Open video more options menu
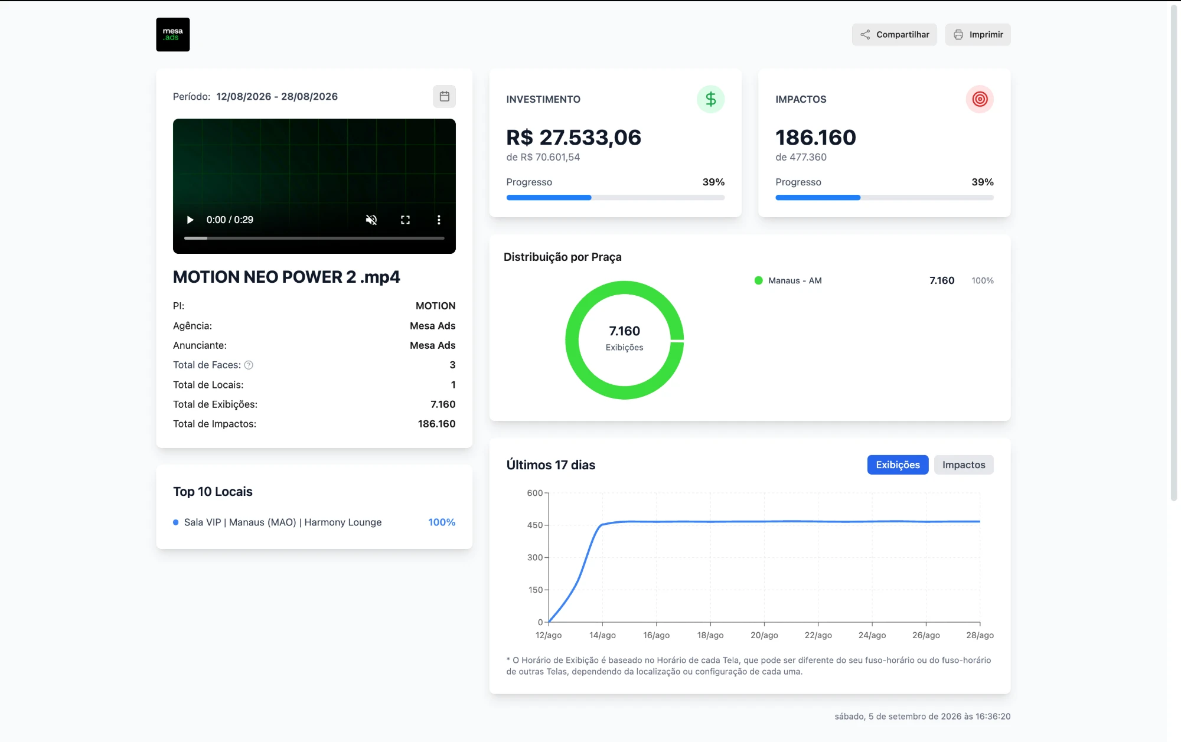Image resolution: width=1181 pixels, height=742 pixels. click(439, 220)
